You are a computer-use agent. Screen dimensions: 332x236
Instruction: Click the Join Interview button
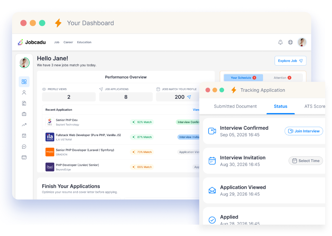[x=303, y=131]
